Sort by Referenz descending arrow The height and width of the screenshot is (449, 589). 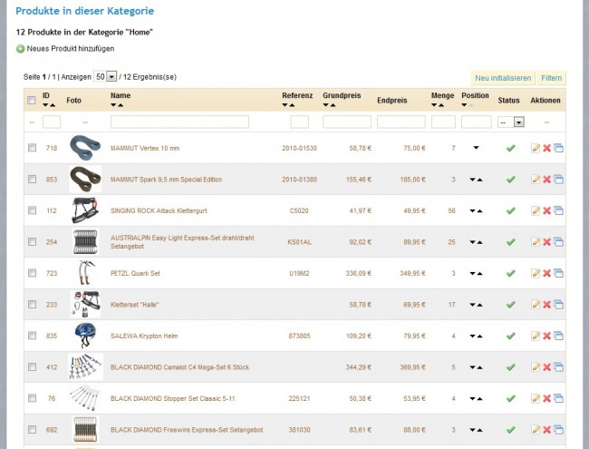(x=285, y=105)
